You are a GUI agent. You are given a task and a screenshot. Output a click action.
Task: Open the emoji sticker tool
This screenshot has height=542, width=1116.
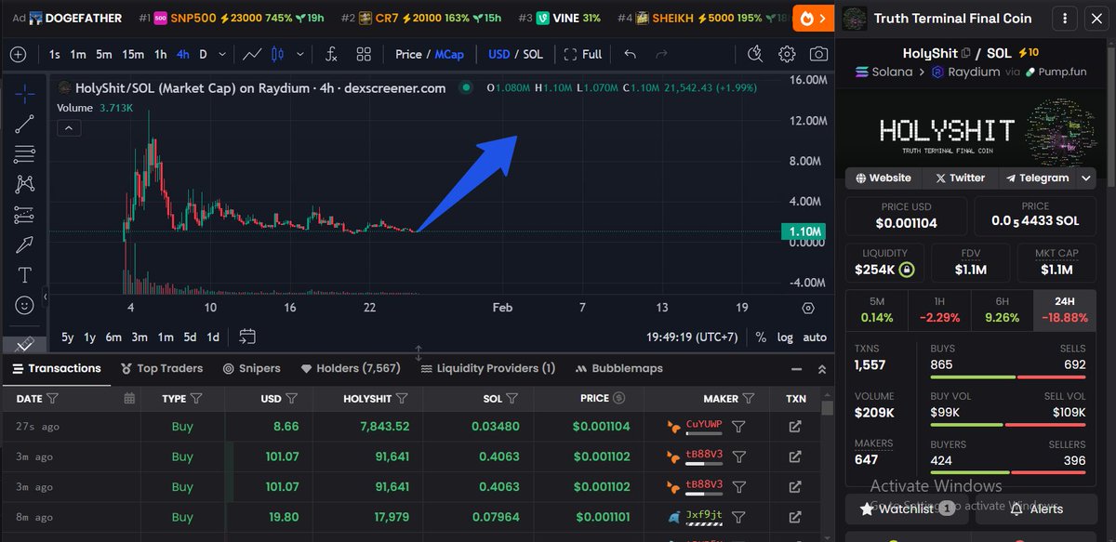(x=24, y=305)
